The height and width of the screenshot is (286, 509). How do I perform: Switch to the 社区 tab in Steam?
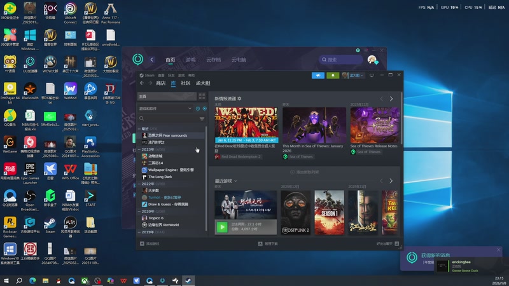[x=185, y=83]
